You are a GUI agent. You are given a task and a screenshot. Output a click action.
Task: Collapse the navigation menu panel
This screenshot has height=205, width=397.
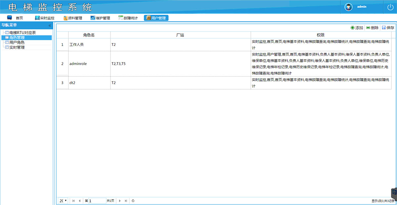pos(50,25)
